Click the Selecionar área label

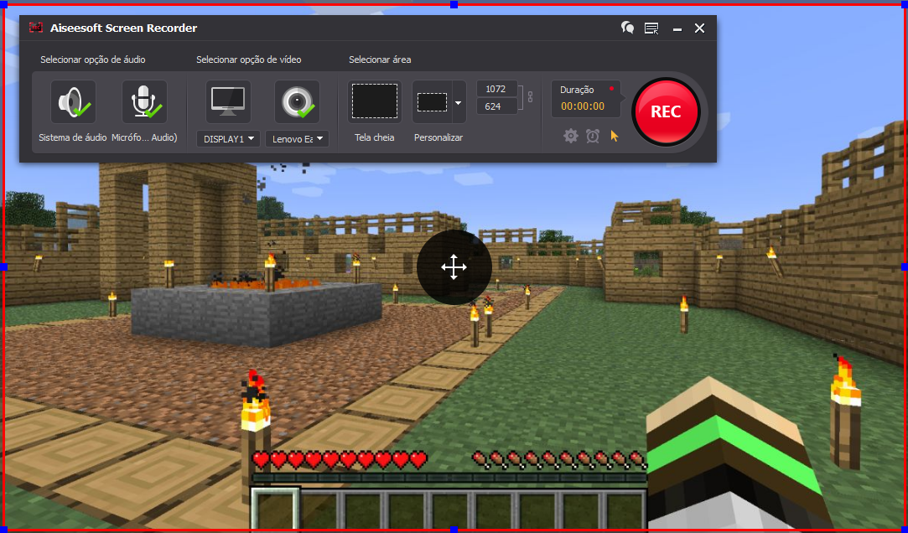point(380,60)
